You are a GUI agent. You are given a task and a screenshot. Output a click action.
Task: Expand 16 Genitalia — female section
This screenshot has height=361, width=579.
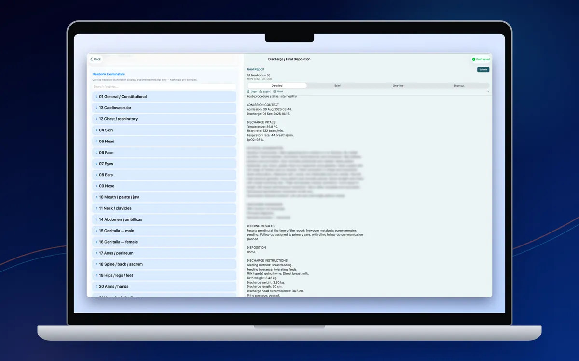164,242
